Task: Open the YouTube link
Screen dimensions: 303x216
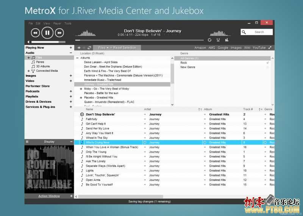Action: click(x=259, y=48)
